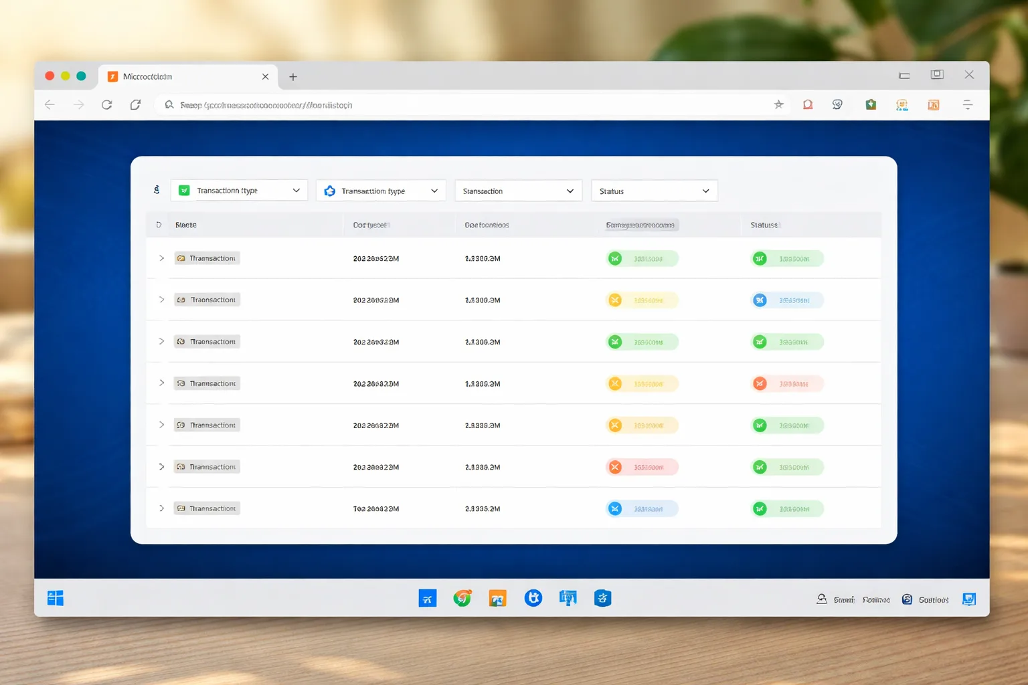Image resolution: width=1028 pixels, height=685 pixels.
Task: Click the orange extension icon in browser toolbar
Action: click(934, 104)
